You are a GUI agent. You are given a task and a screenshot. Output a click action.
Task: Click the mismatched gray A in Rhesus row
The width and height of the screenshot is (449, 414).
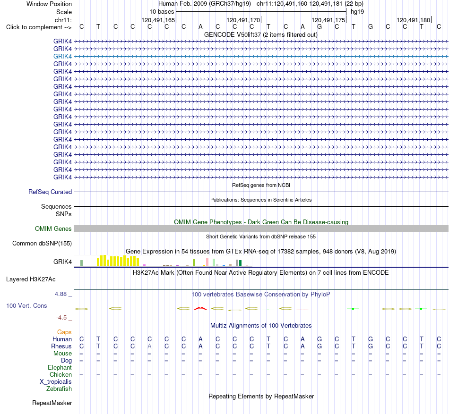click(x=149, y=346)
